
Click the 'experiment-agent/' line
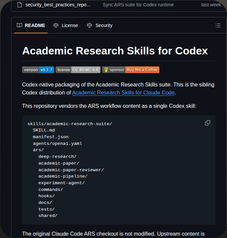tap(62, 183)
